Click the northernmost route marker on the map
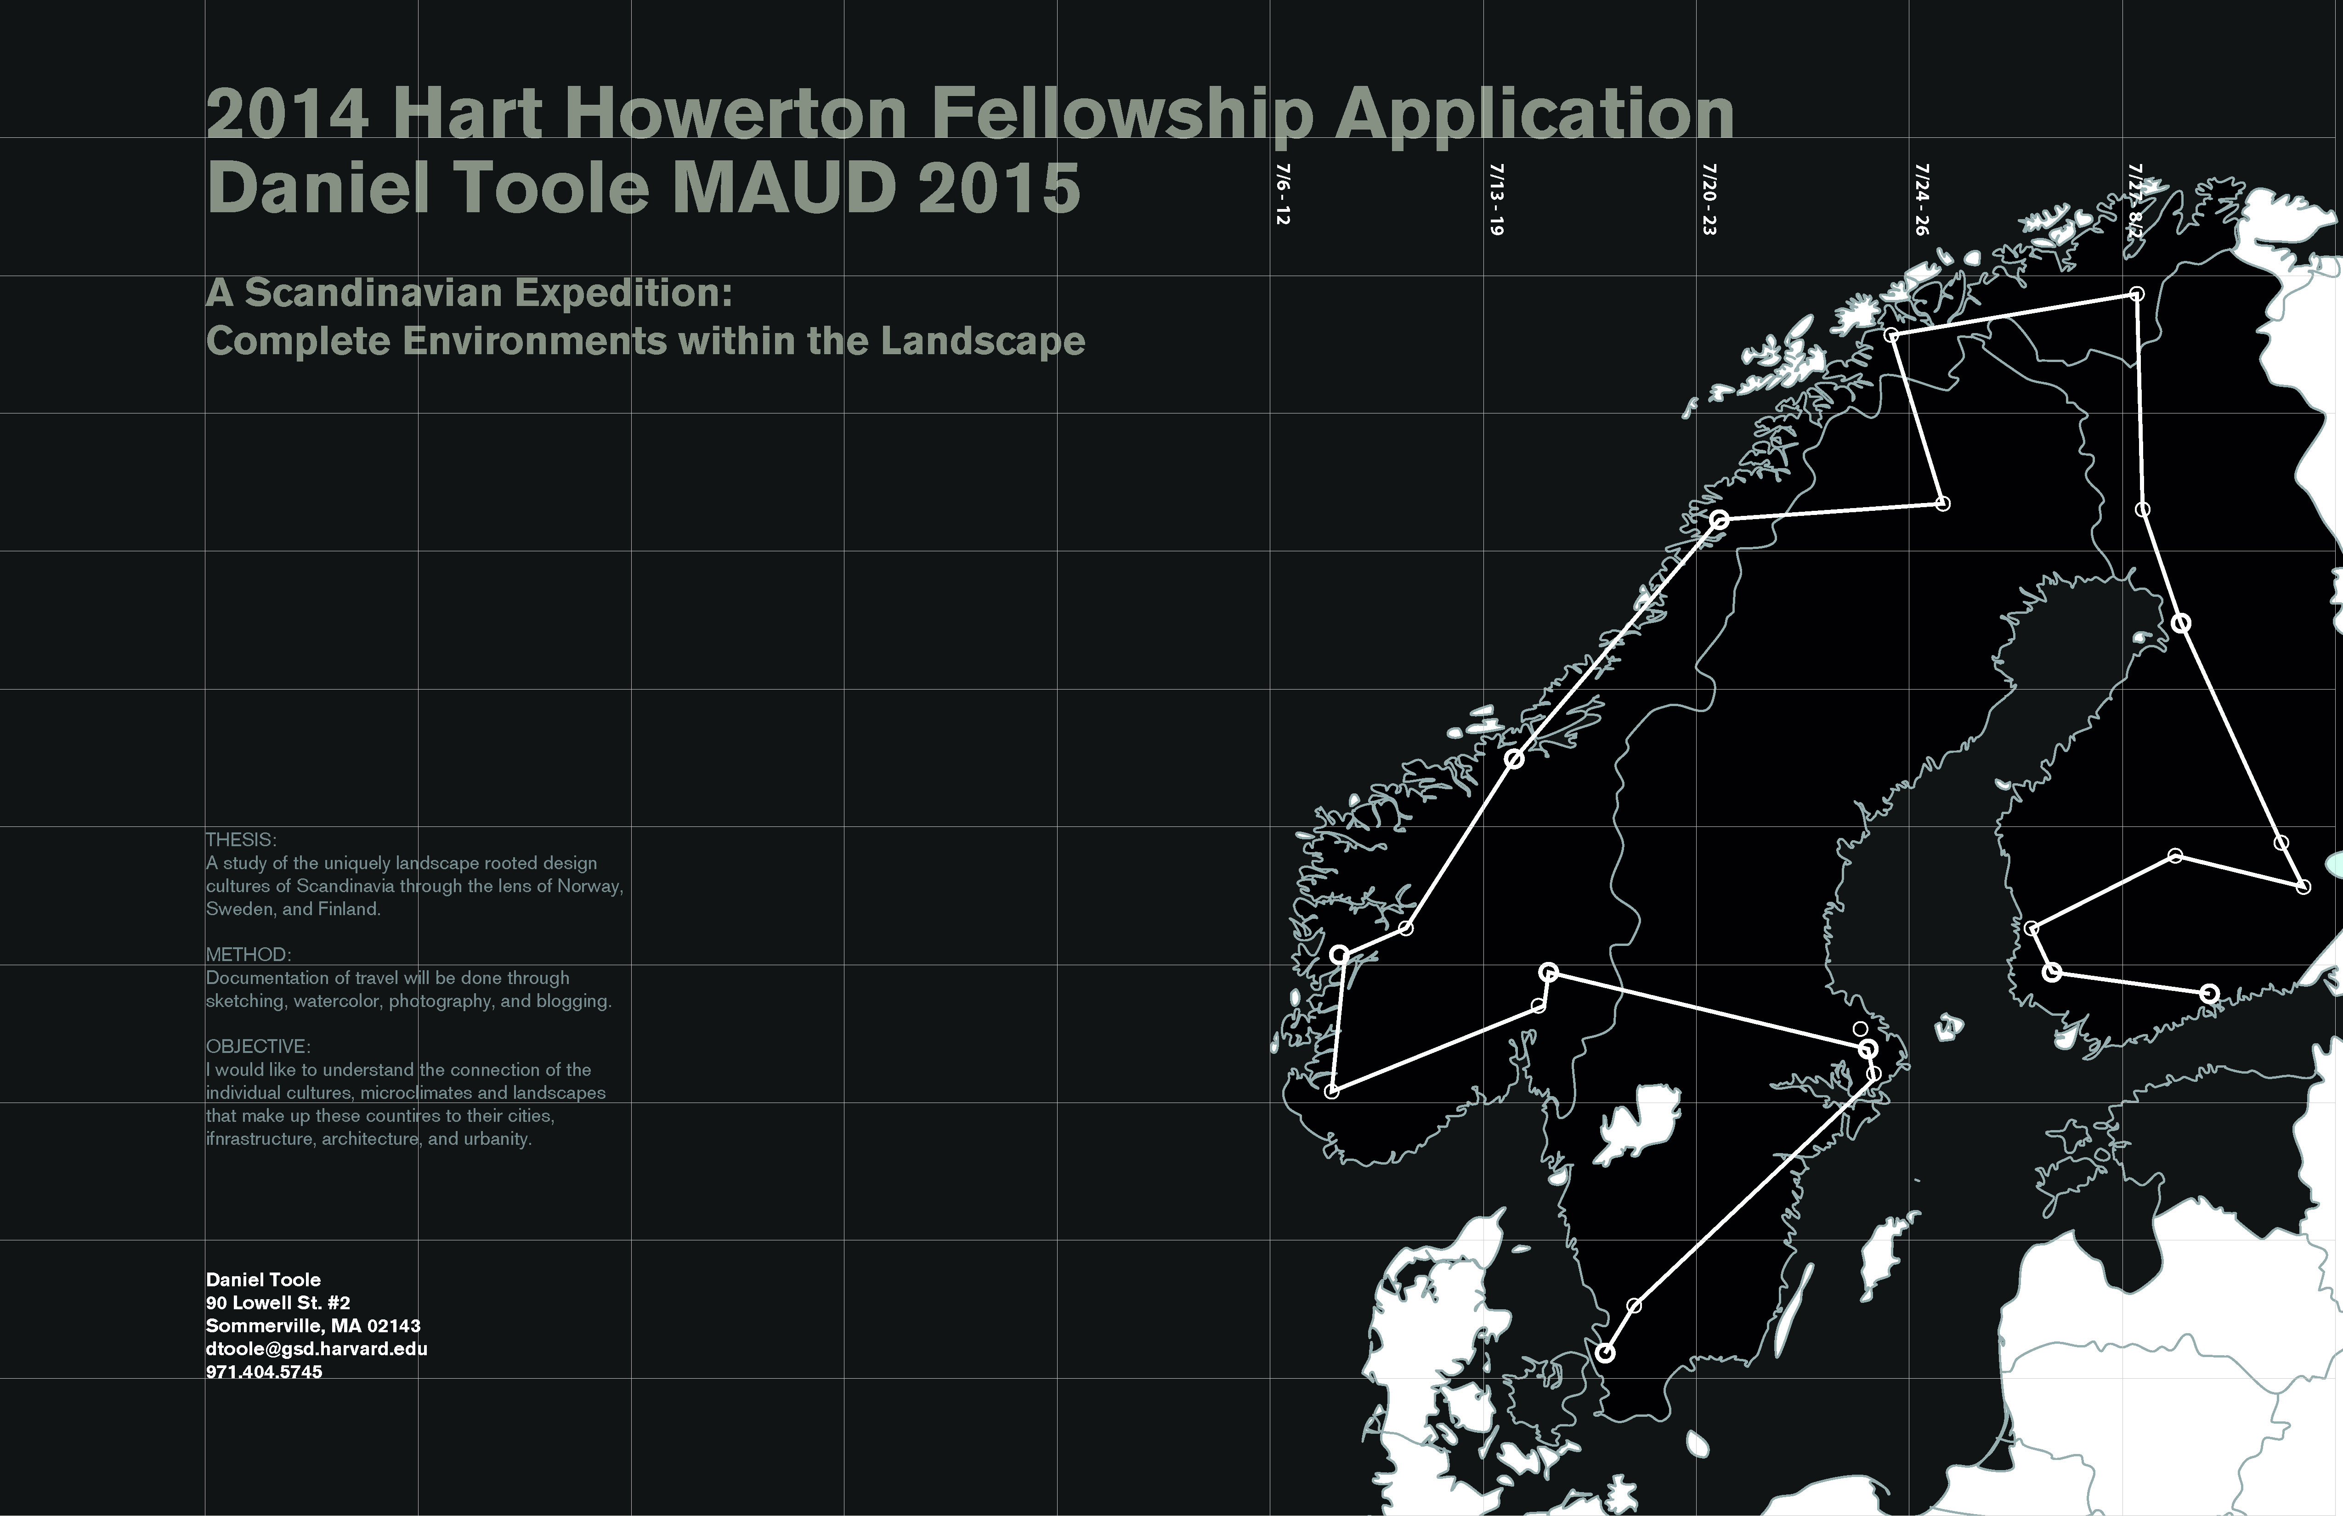Image resolution: width=2343 pixels, height=1516 pixels. coord(2136,294)
